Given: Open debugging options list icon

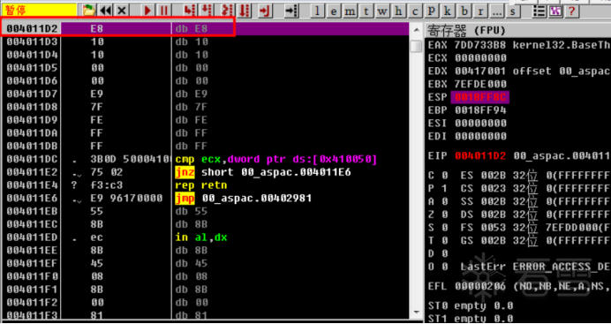Looking at the screenshot, I should click(x=539, y=11).
